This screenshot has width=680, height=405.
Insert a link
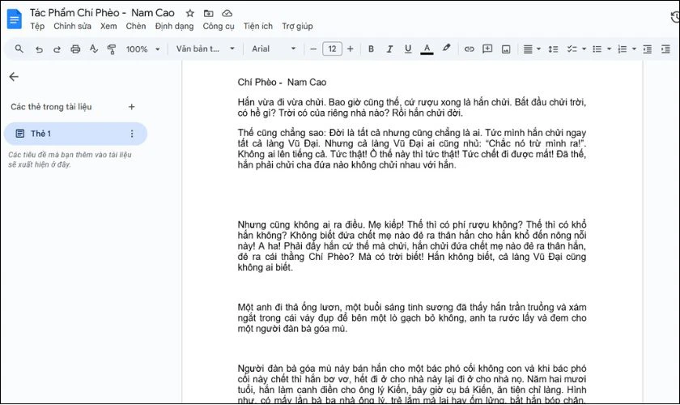point(470,49)
